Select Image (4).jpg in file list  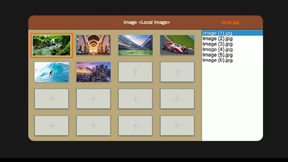(232, 49)
